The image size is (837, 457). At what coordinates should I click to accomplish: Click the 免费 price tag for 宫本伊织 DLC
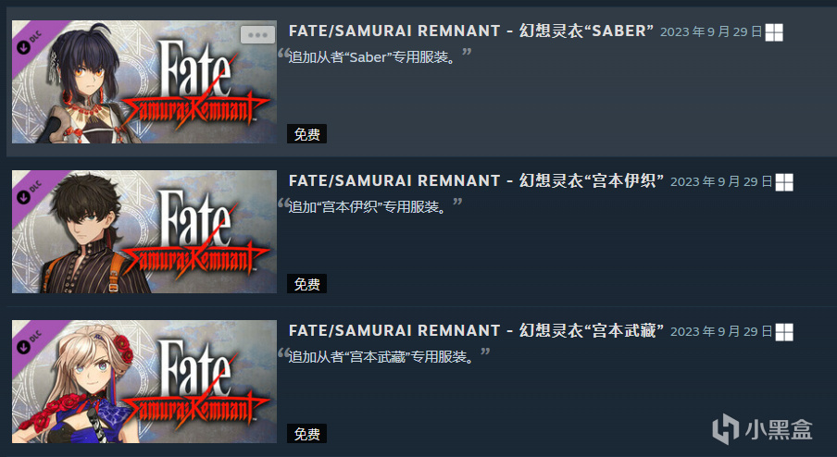pyautogui.click(x=307, y=284)
